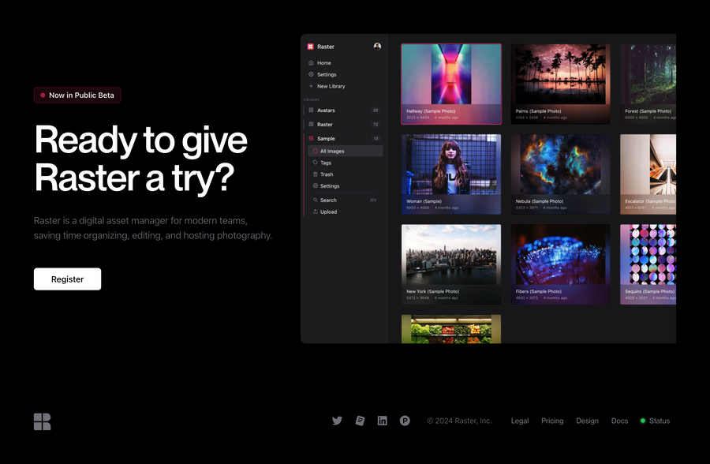Toggle the Now in Public Beta badge

(x=77, y=95)
